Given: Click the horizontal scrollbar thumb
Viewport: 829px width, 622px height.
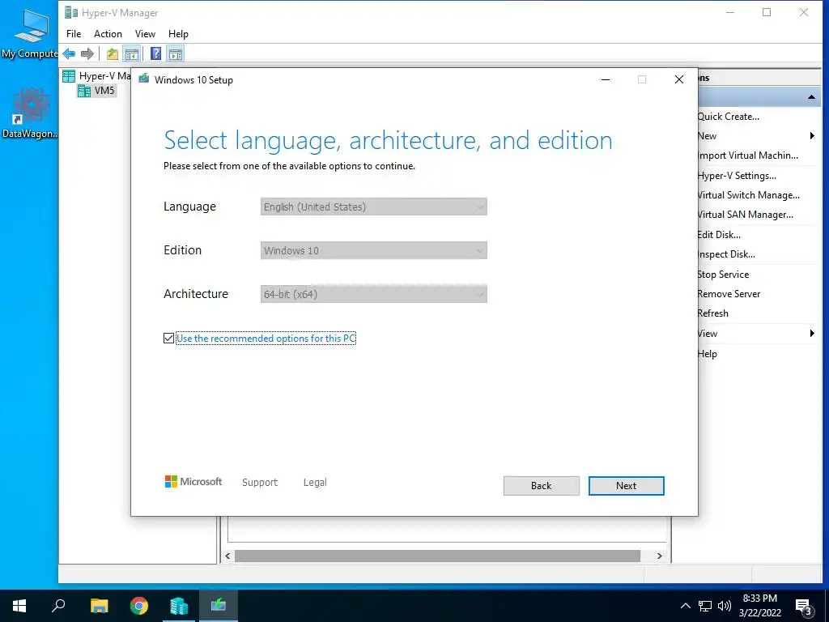Looking at the screenshot, I should click(x=437, y=556).
